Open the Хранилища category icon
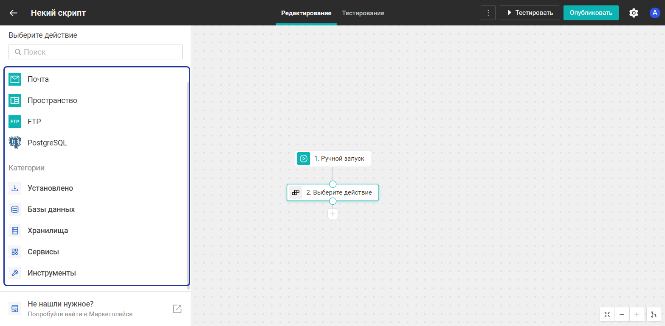The width and height of the screenshot is (665, 326). coord(15,231)
